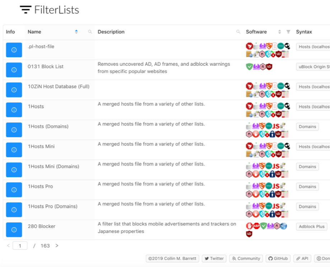
Task: Click the Adblock Plus icon in the 280 Blocker row
Action: 256,226
